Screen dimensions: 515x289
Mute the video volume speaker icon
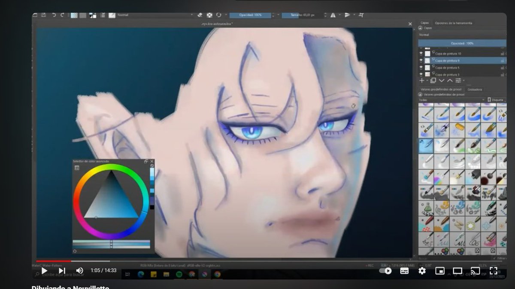tap(79, 271)
